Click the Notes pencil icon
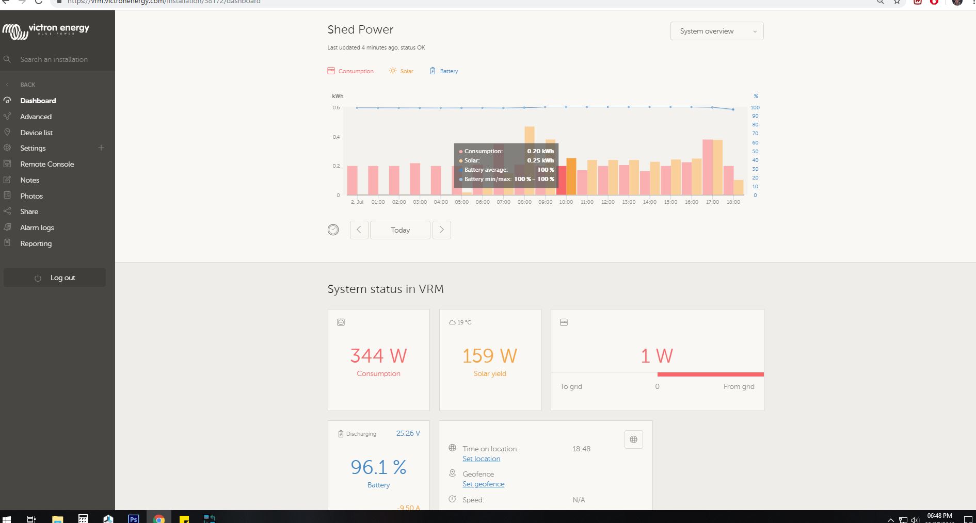 7,179
